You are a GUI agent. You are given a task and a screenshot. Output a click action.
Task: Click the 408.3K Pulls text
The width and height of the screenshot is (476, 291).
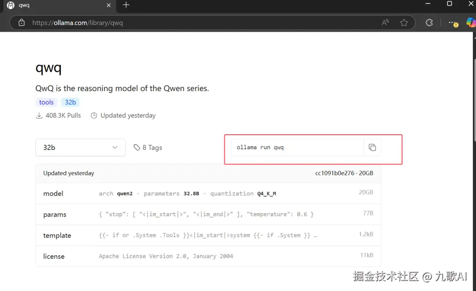63,115
